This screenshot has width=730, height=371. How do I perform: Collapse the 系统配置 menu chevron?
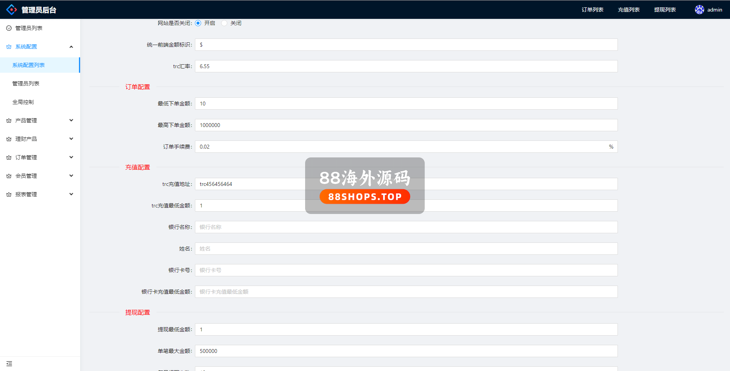coord(71,47)
